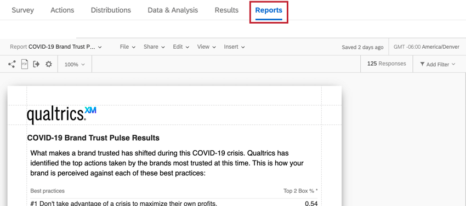Click the 125 Responses counter
466x206 pixels.
tap(387, 64)
